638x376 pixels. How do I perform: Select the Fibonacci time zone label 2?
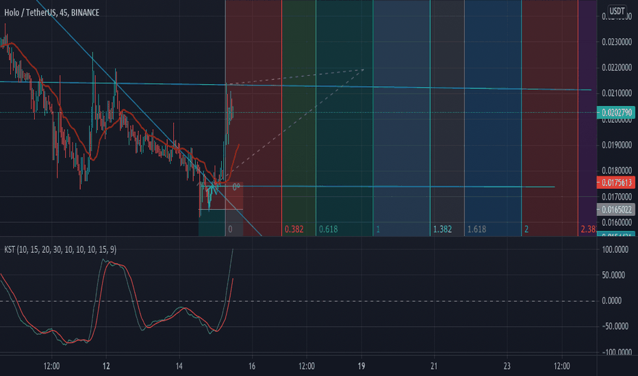point(526,229)
